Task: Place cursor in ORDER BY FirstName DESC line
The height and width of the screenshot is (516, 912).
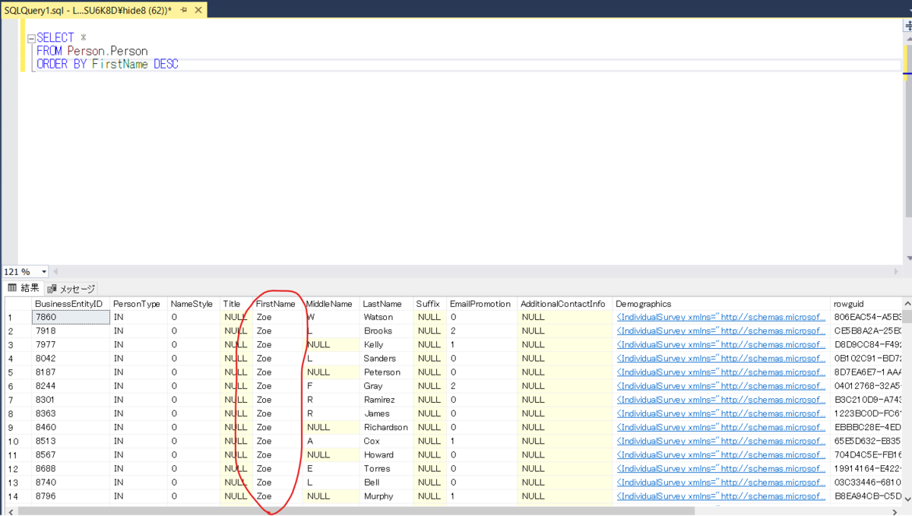Action: tap(107, 65)
